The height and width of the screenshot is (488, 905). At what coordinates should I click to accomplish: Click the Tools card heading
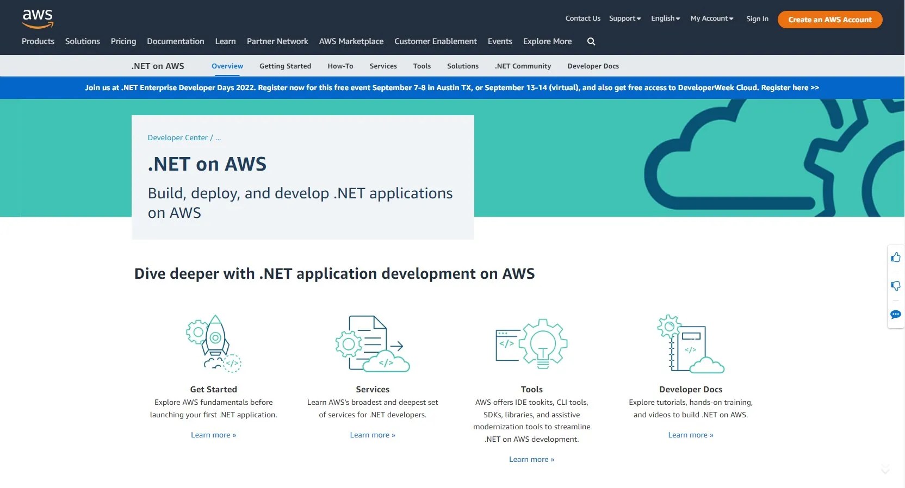point(532,389)
